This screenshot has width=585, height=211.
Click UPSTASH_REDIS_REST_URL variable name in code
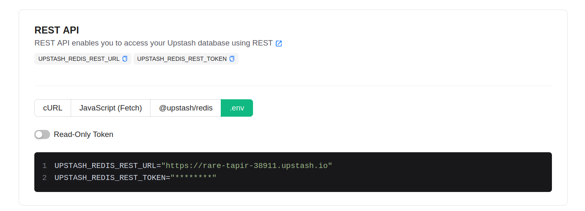[x=105, y=166]
